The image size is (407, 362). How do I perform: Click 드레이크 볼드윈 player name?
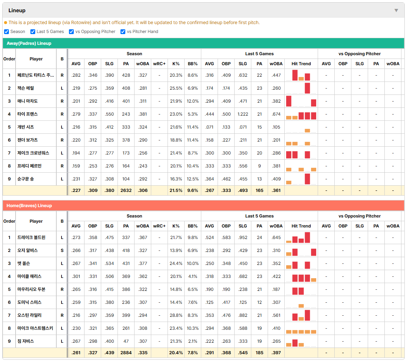pyautogui.click(x=32, y=238)
